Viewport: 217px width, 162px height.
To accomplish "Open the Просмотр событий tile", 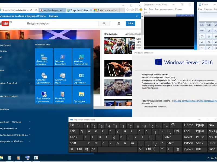I will click(x=63, y=94).
